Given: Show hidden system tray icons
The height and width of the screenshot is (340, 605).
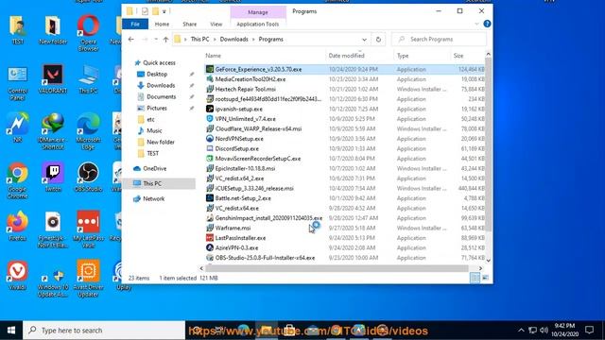Looking at the screenshot, I should pos(521,330).
